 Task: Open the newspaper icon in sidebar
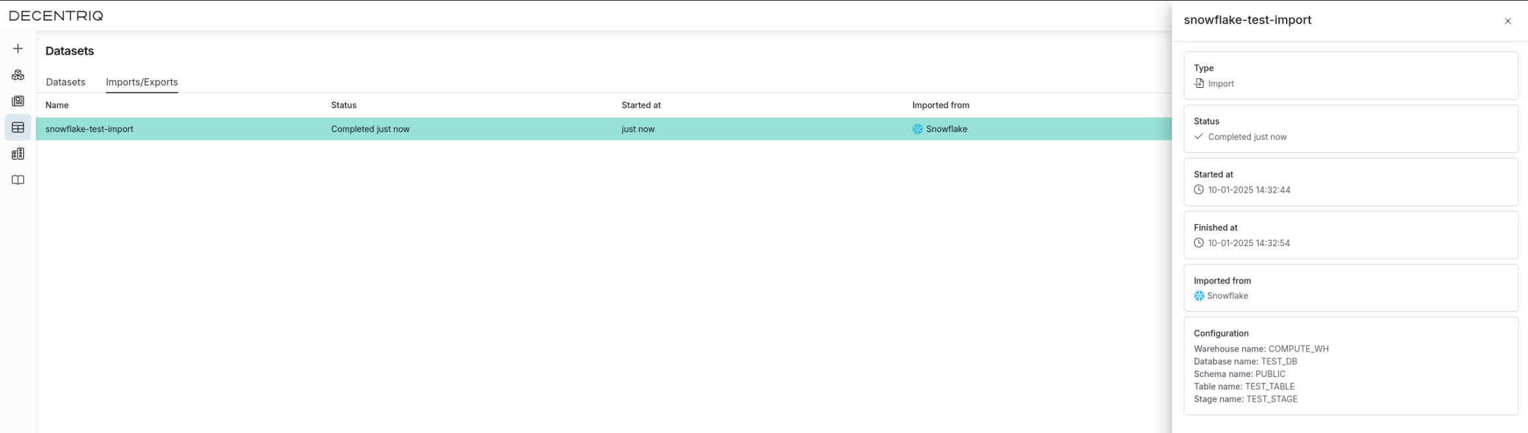pyautogui.click(x=18, y=101)
